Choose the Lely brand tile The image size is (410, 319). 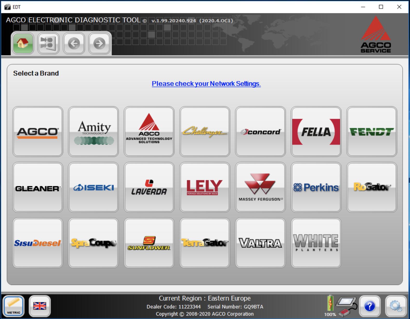pyautogui.click(x=205, y=187)
